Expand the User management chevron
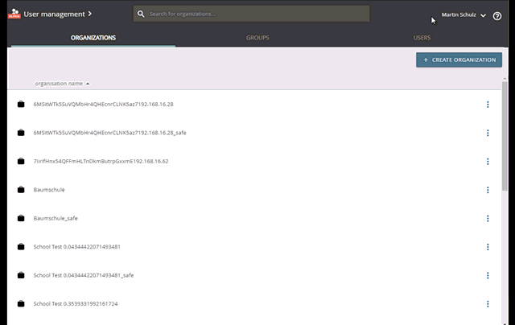Viewport: 515px width, 325px height. pos(89,14)
